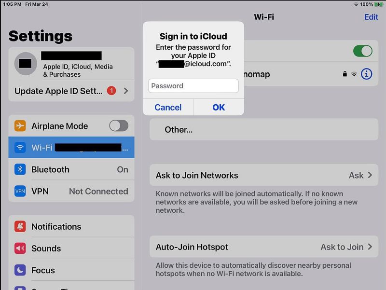Viewport: 386px width, 290px height.
Task: Tap the status bar time 1:05 PM
Action: click(12, 4)
